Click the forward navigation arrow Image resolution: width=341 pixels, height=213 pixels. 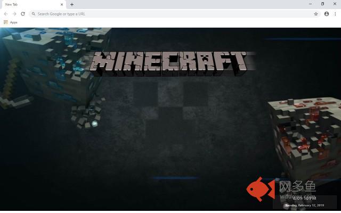pos(14,14)
